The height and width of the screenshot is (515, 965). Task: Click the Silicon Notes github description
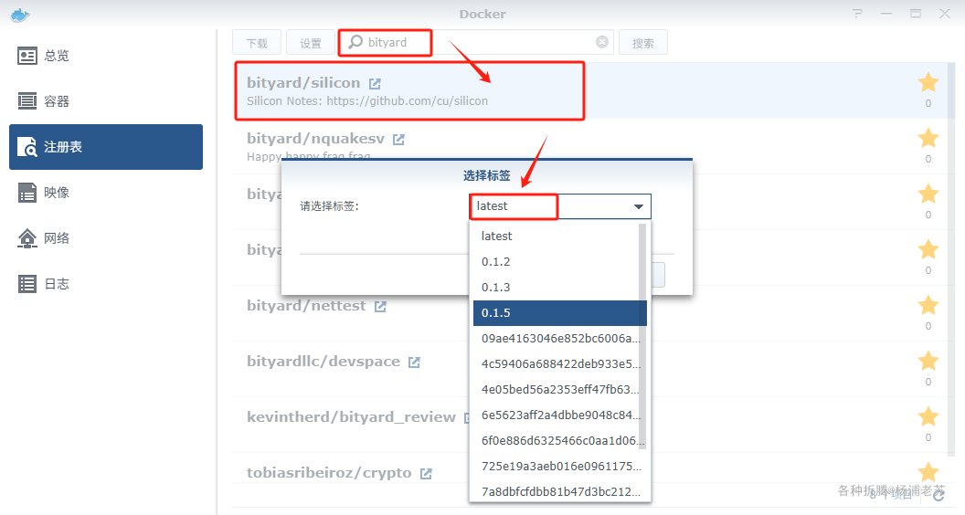(367, 101)
